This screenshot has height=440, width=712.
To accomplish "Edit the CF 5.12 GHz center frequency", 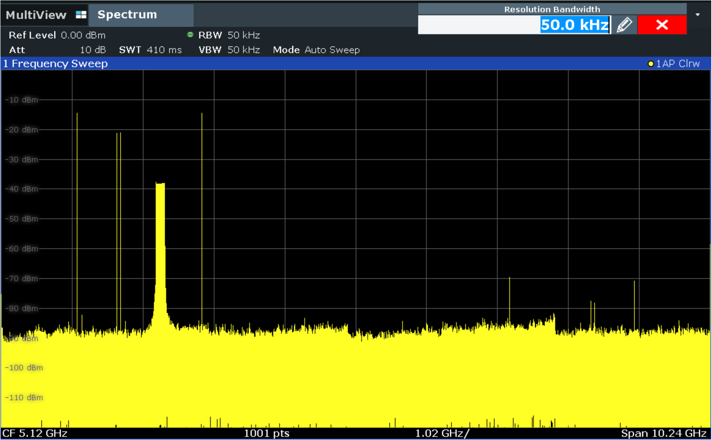I will tap(34, 434).
